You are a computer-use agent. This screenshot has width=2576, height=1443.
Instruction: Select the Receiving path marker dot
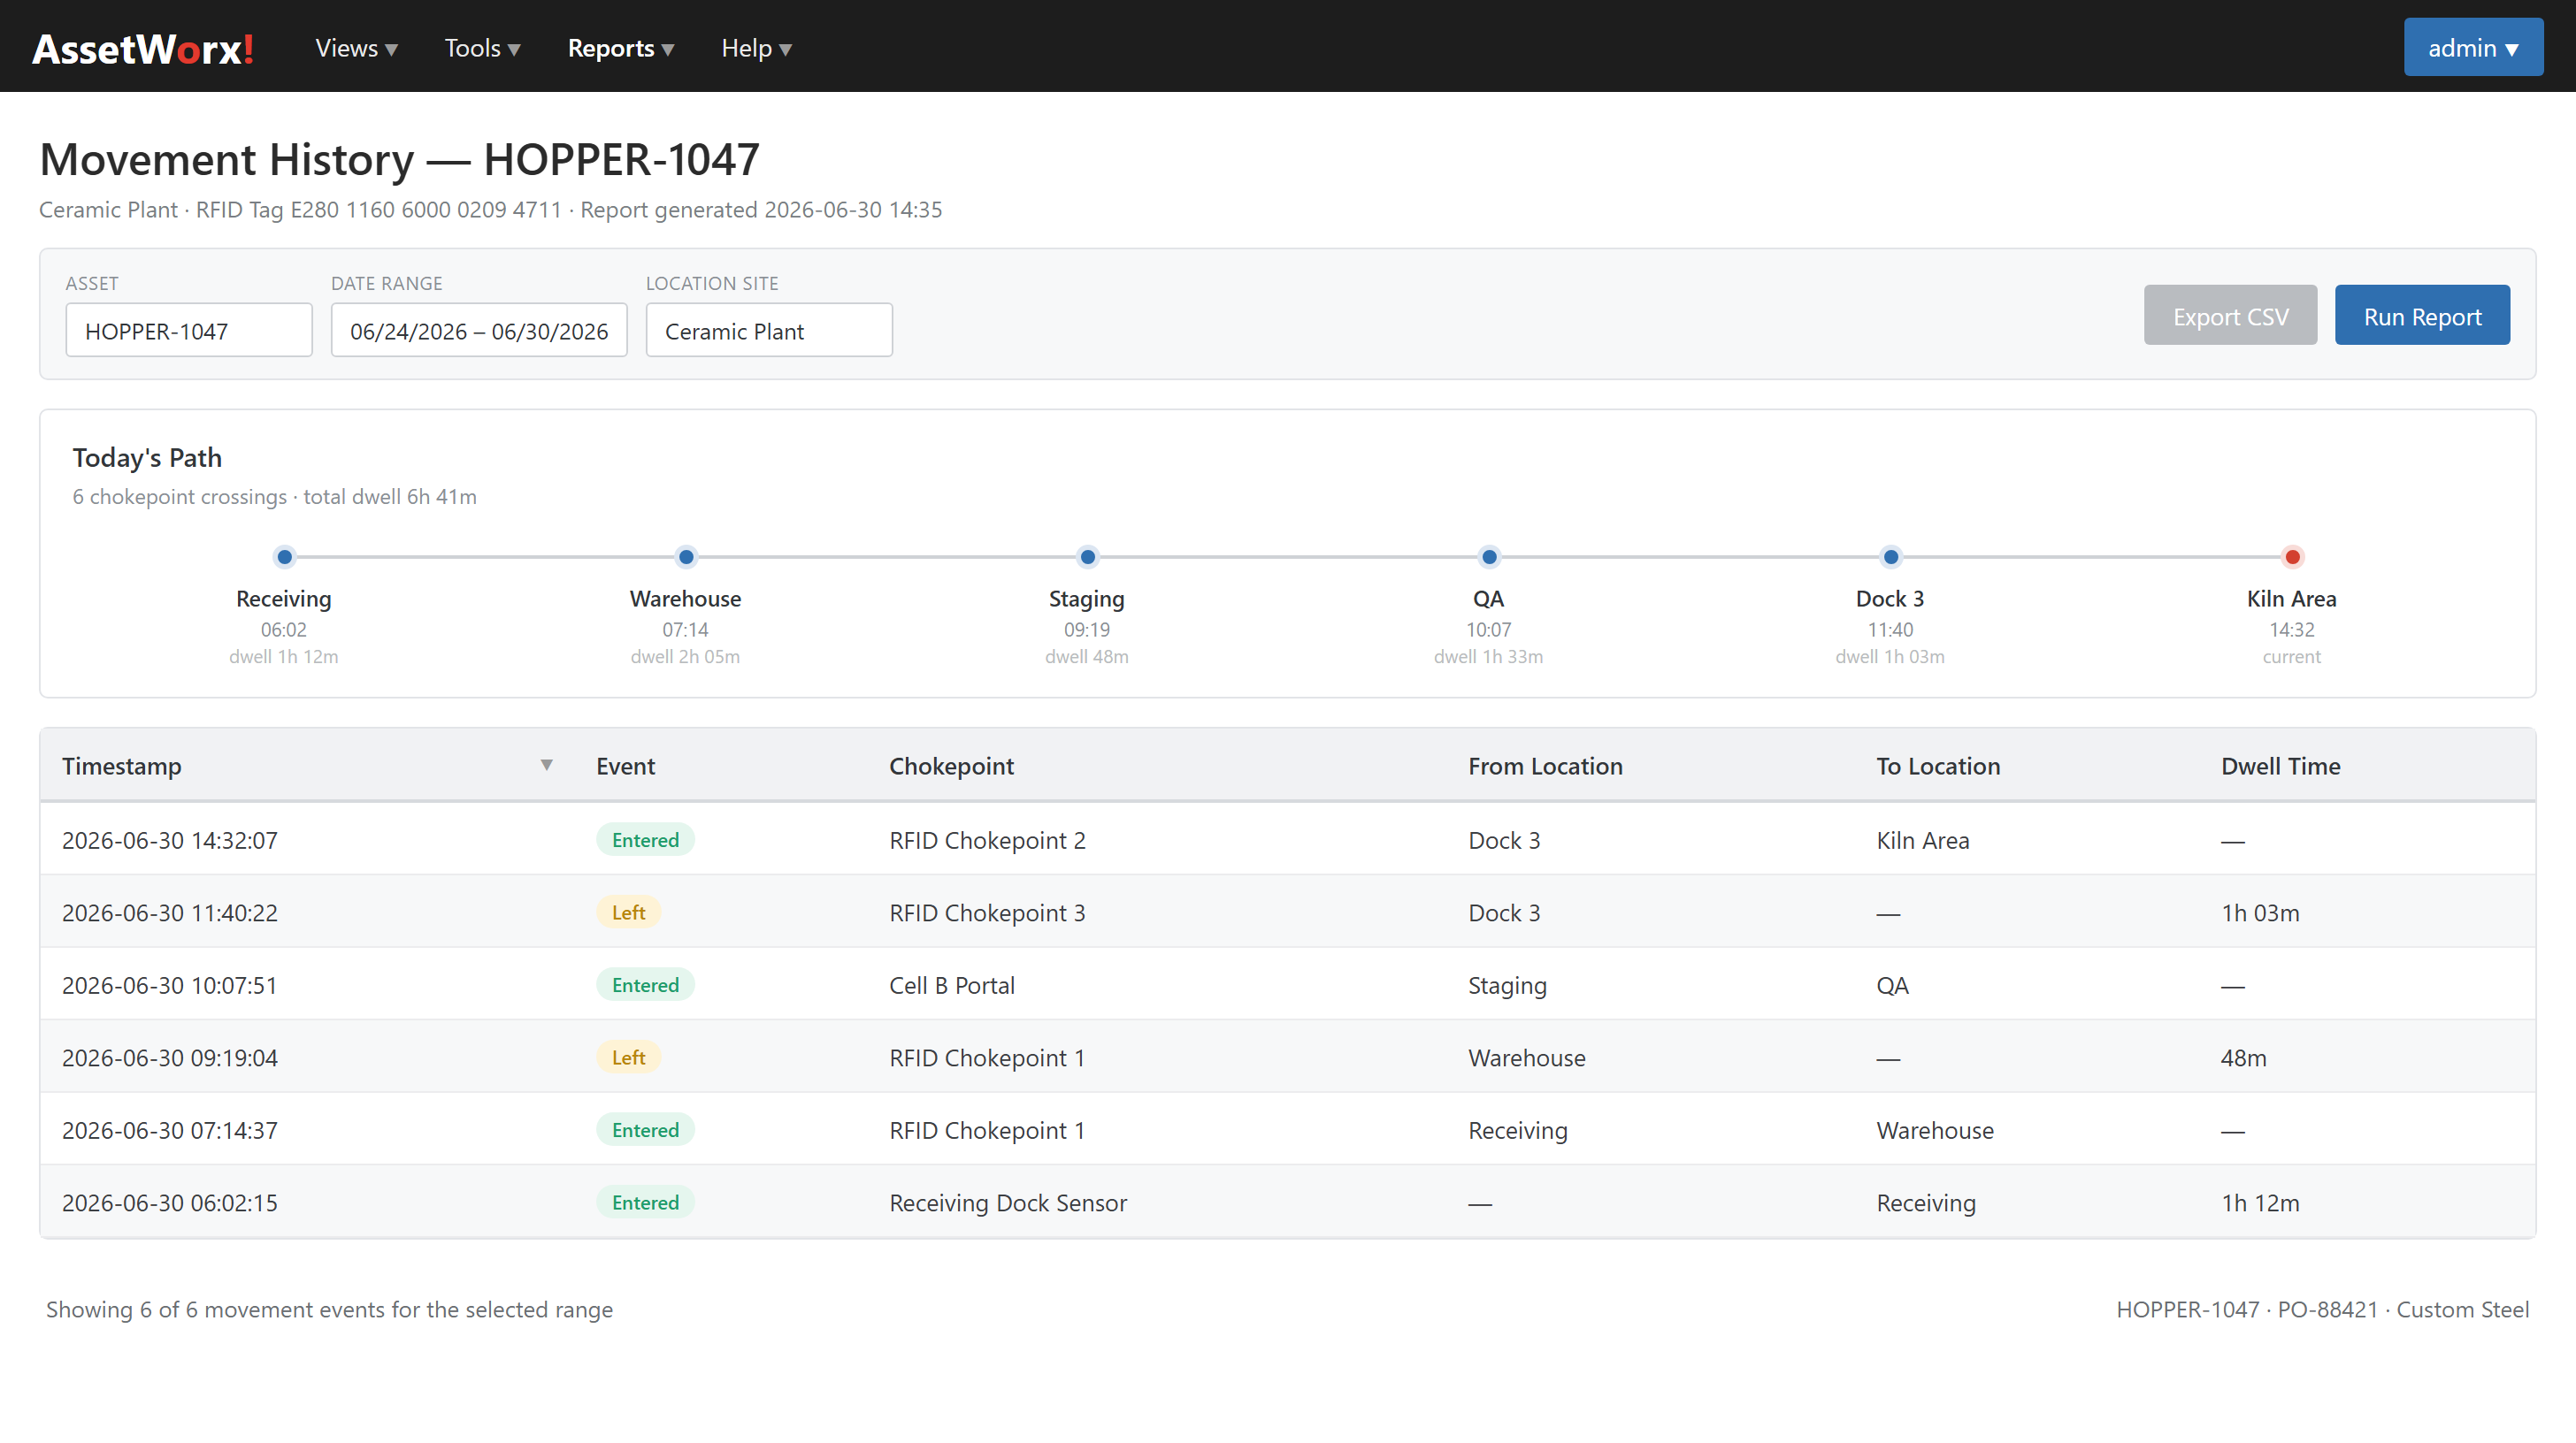click(285, 558)
